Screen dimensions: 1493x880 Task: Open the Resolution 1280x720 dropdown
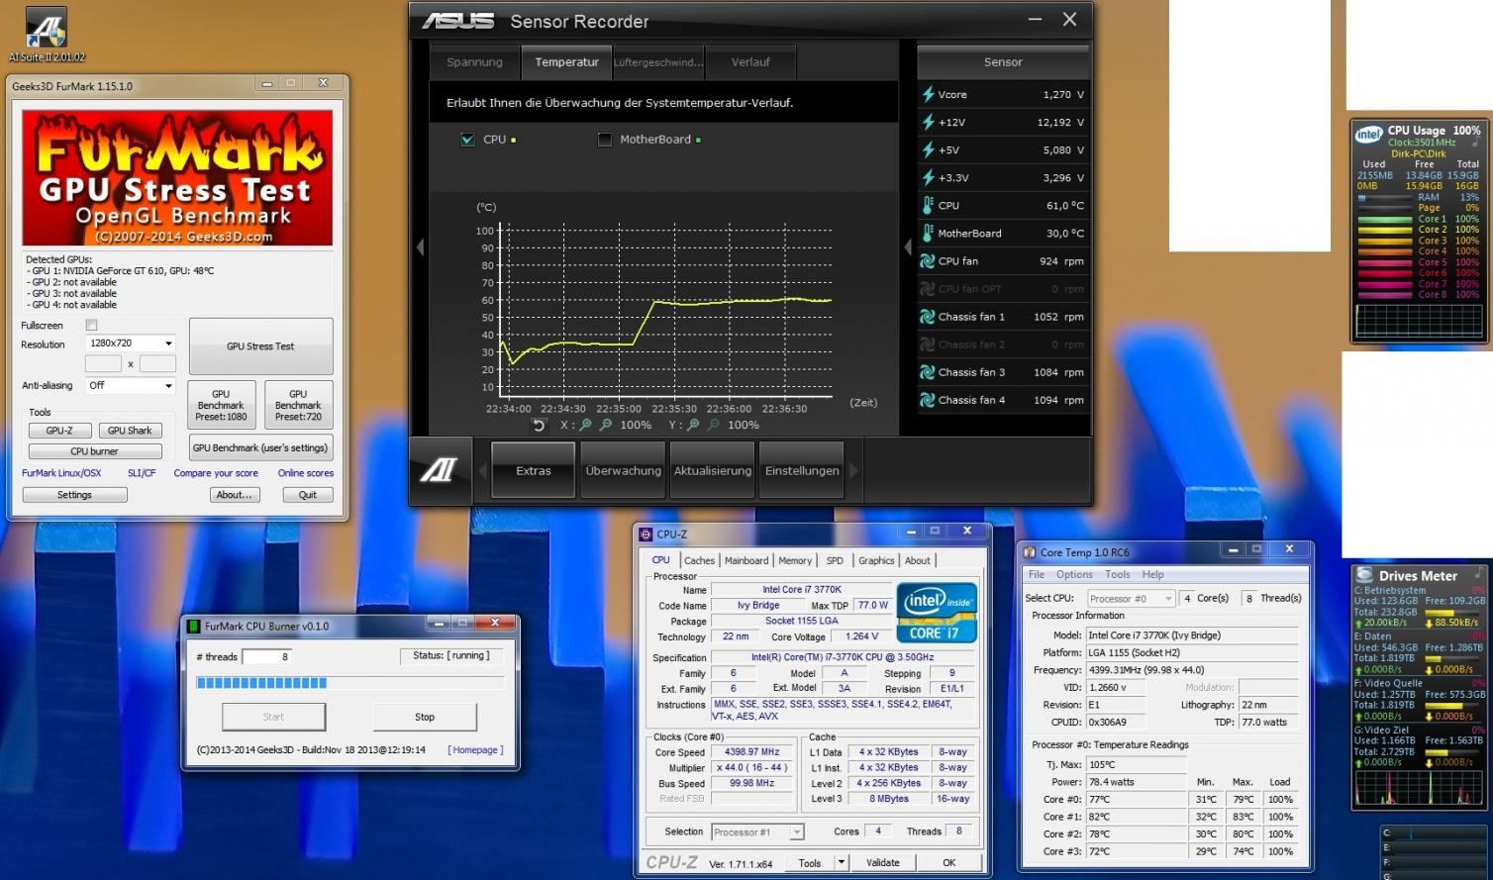pyautogui.click(x=131, y=343)
